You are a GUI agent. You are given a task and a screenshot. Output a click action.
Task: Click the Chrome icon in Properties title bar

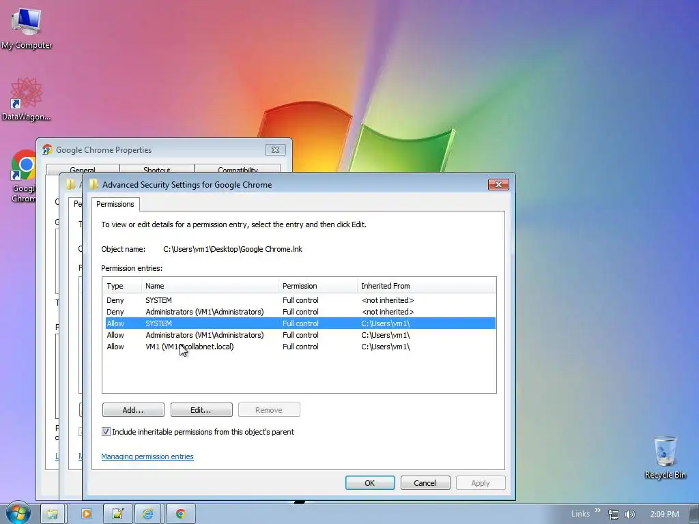(47, 149)
